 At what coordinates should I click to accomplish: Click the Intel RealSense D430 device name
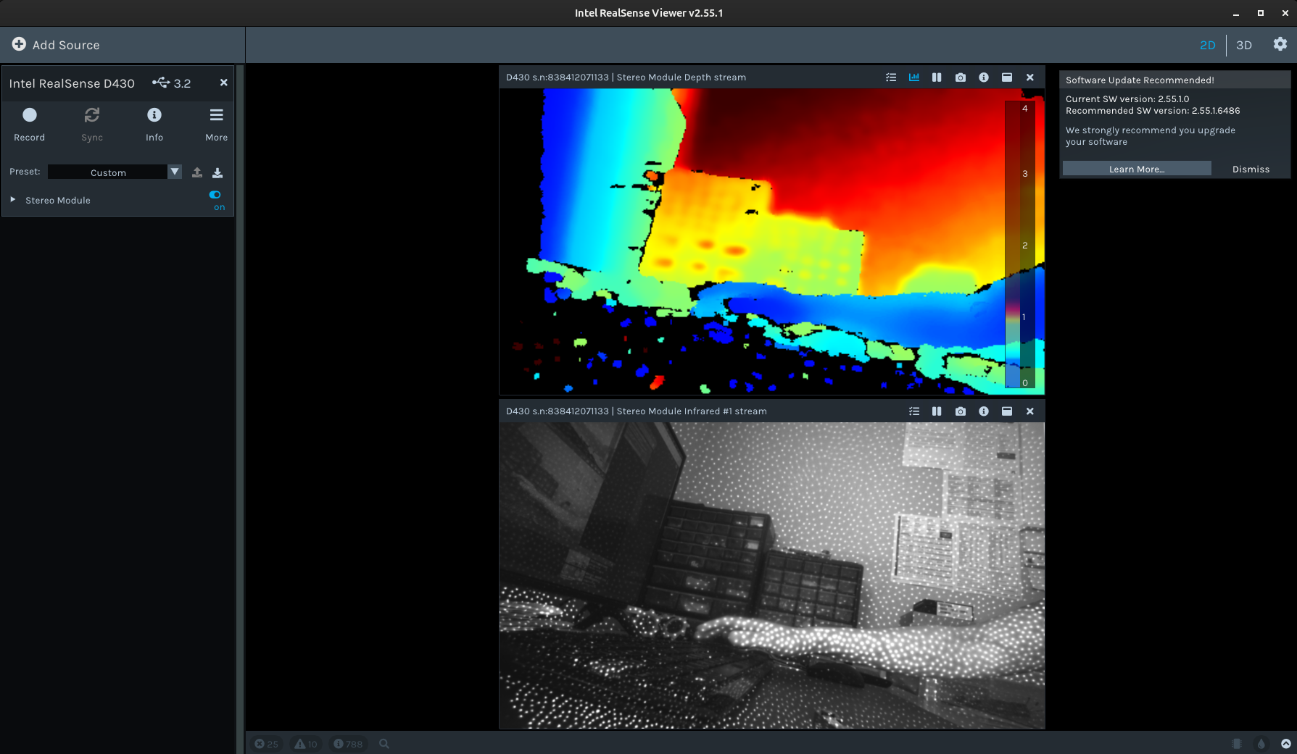point(72,83)
